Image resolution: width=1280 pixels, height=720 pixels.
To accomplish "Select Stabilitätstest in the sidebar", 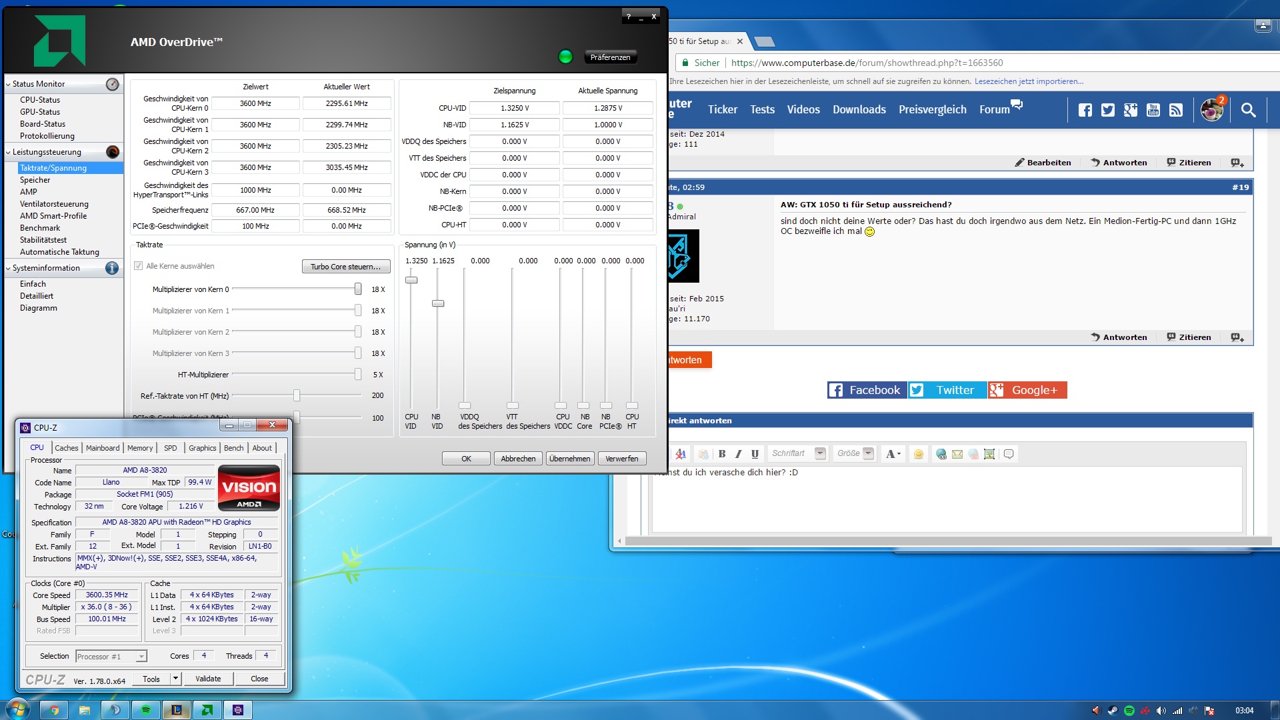I will pos(43,240).
